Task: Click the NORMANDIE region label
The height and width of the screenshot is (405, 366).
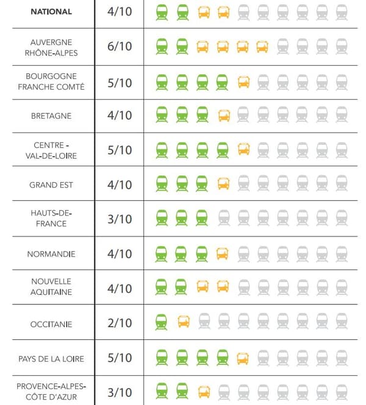Action: 51,254
